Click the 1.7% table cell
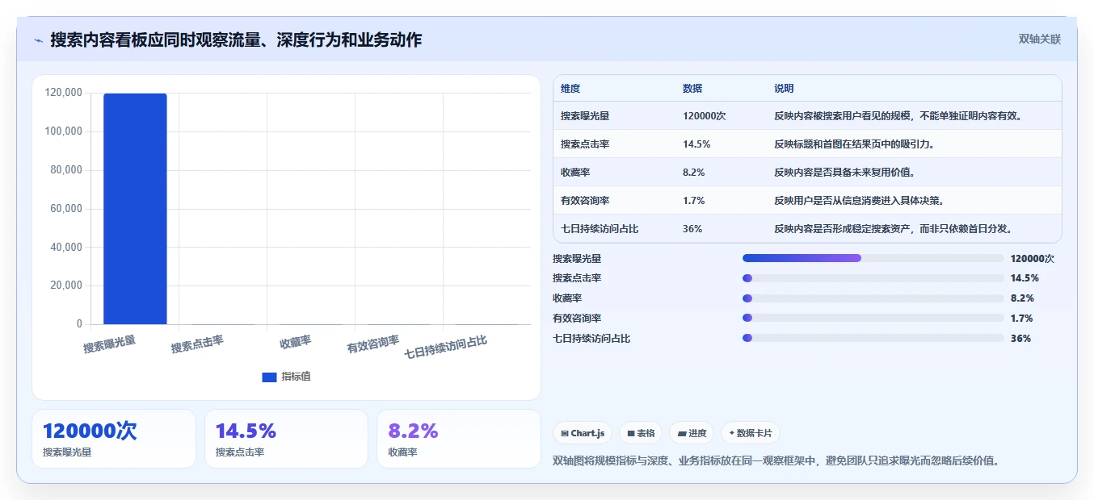Image resolution: width=1094 pixels, height=500 pixels. [x=694, y=201]
